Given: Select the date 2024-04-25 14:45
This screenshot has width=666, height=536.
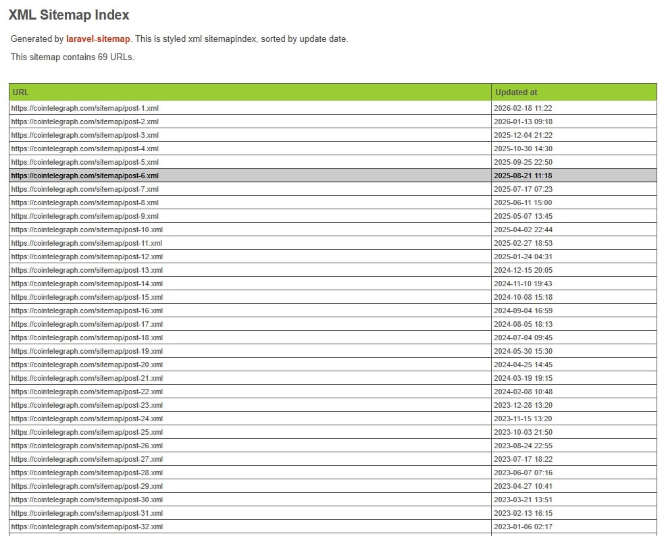Looking at the screenshot, I should [x=523, y=365].
